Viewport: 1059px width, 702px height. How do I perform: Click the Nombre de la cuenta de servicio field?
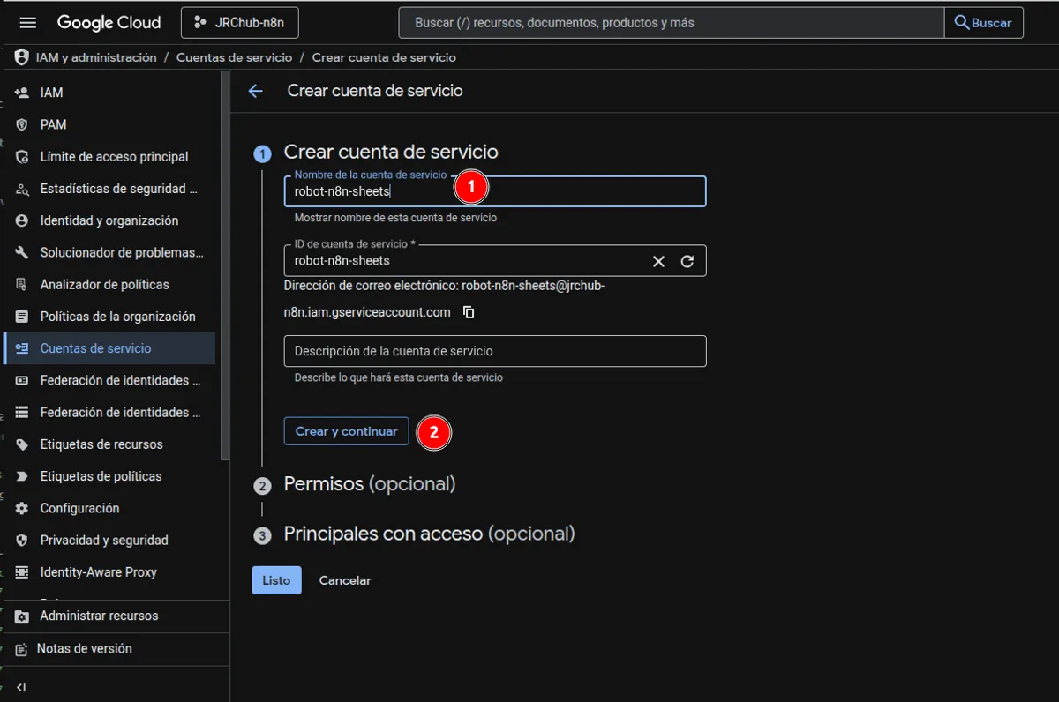495,191
